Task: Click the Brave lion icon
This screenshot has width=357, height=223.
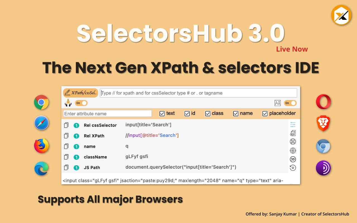Action: coord(323,124)
